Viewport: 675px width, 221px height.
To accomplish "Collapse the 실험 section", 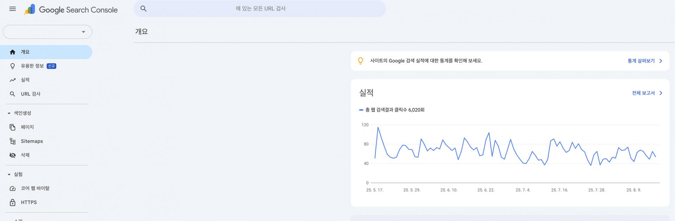I will tap(8, 174).
